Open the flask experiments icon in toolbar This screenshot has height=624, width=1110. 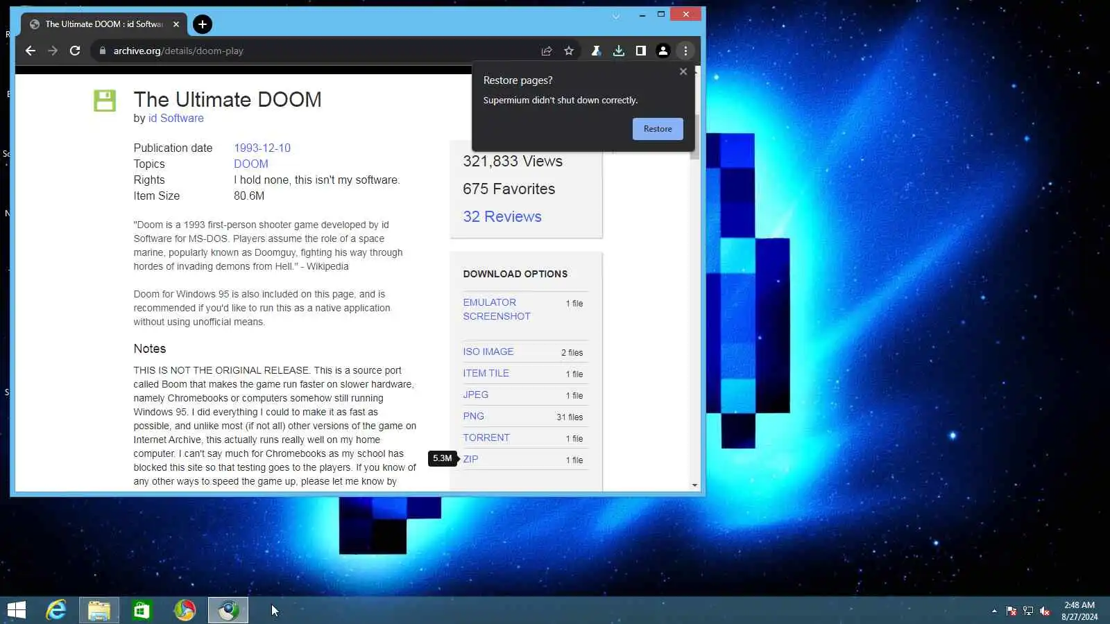[x=596, y=51]
